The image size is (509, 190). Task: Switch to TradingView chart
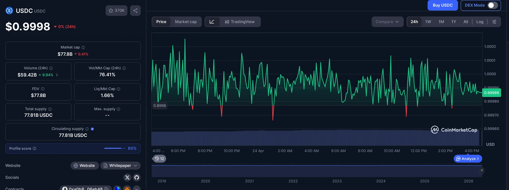(240, 22)
